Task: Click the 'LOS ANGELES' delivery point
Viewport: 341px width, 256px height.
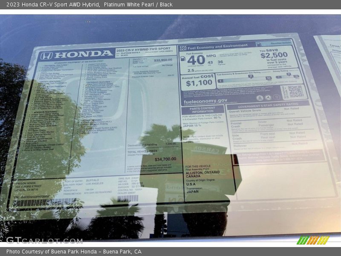Action: pos(95,184)
